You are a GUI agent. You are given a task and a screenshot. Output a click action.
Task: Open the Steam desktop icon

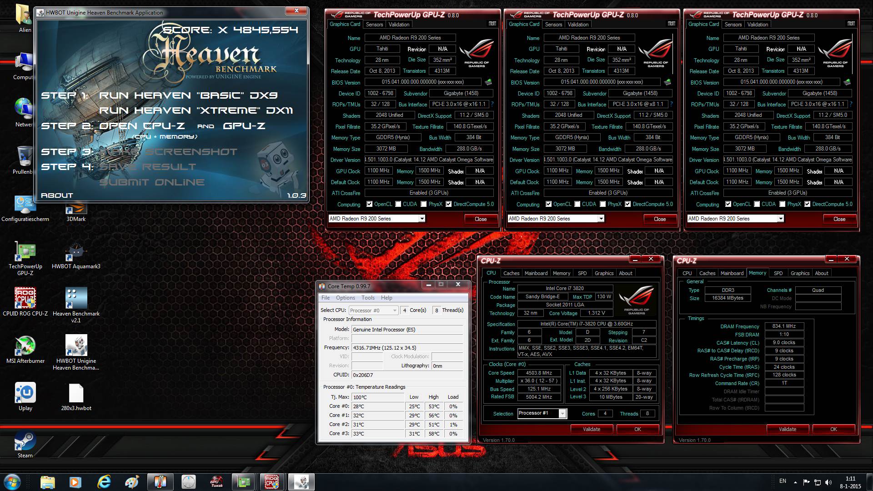pos(25,445)
